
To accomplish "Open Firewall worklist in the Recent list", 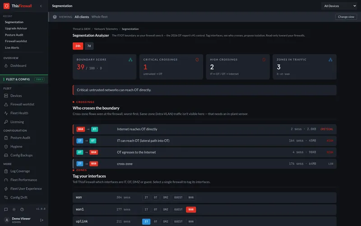I will coord(16,41).
